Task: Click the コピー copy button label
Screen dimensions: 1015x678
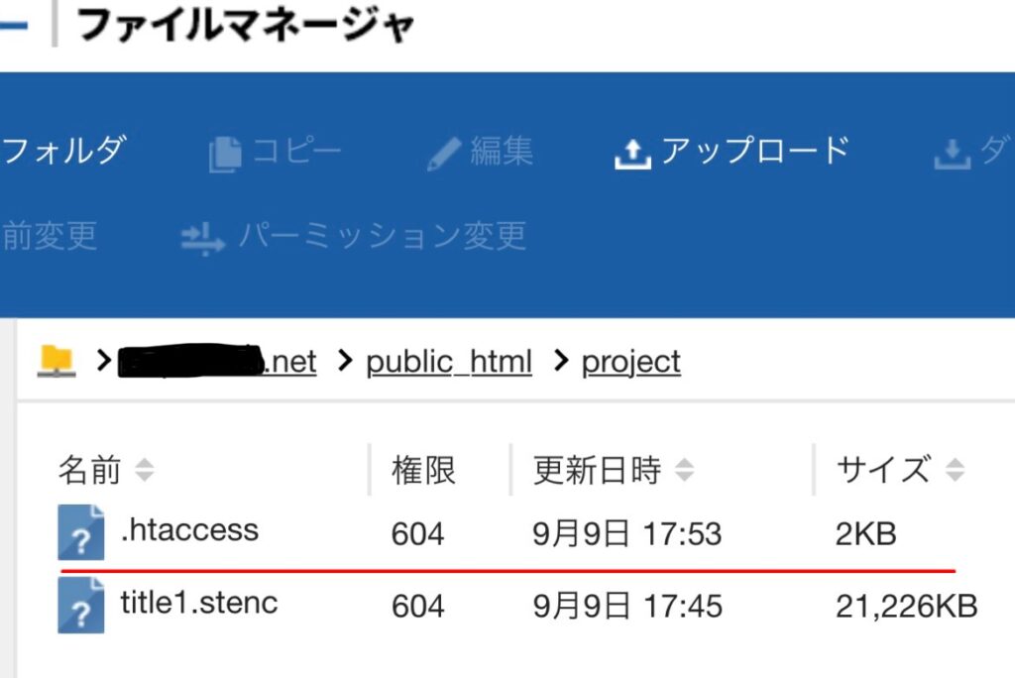Action: click(x=296, y=152)
